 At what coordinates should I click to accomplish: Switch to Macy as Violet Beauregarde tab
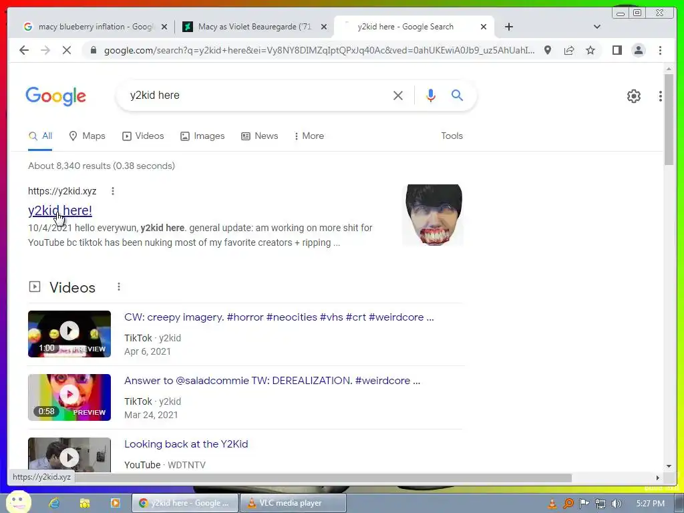[255, 27]
